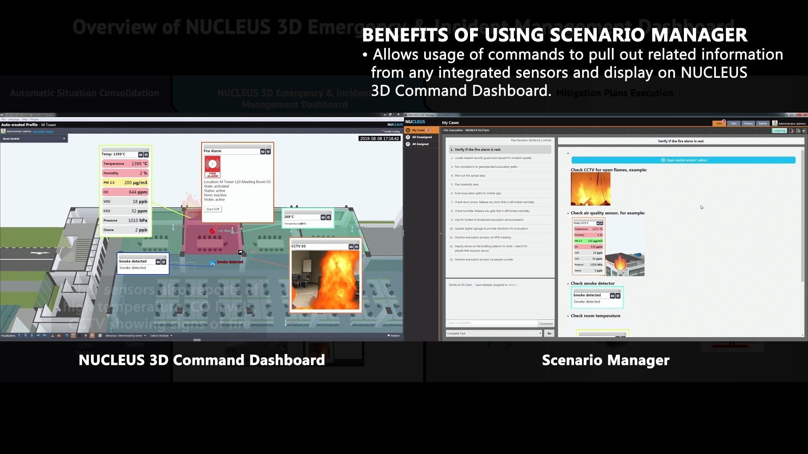Click the Go button beside Complete Task
The height and width of the screenshot is (454, 808).
pyautogui.click(x=549, y=333)
